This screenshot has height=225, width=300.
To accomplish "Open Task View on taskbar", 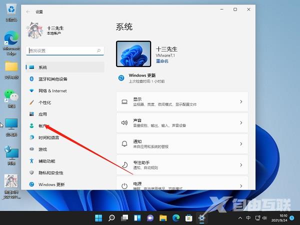I will pyautogui.click(x=124, y=217).
